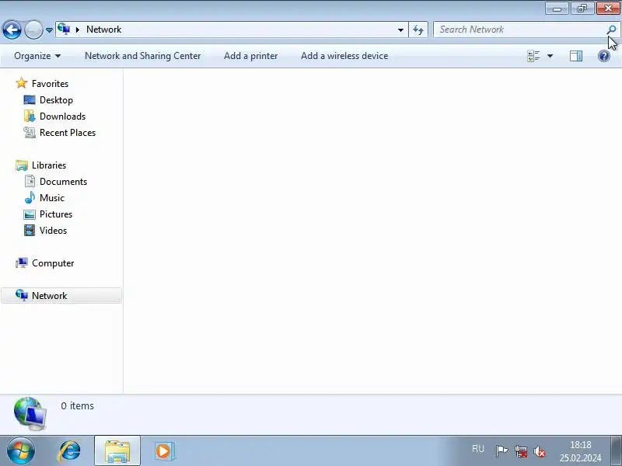Click the network disconnected tray icon
This screenshot has height=466, width=622.
(x=521, y=451)
